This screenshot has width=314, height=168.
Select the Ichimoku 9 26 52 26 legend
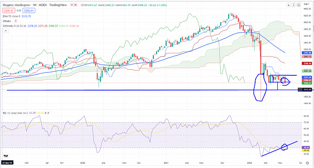click(x=14, y=26)
